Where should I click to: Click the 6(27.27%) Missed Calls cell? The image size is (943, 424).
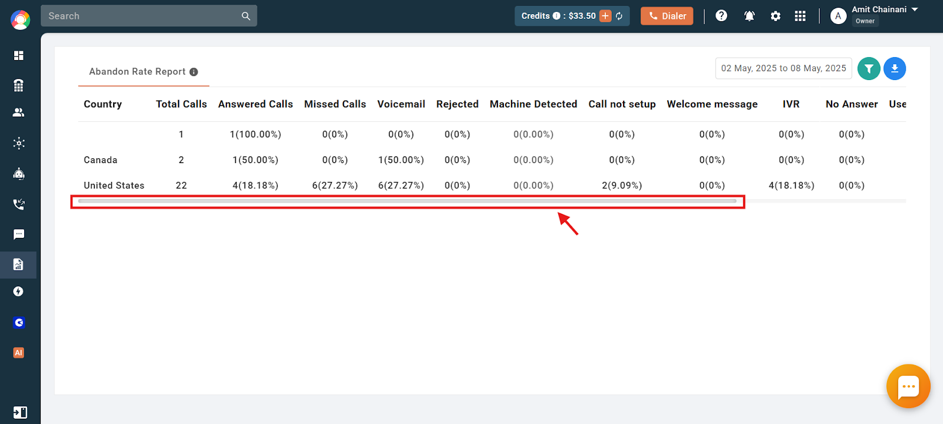(335, 185)
